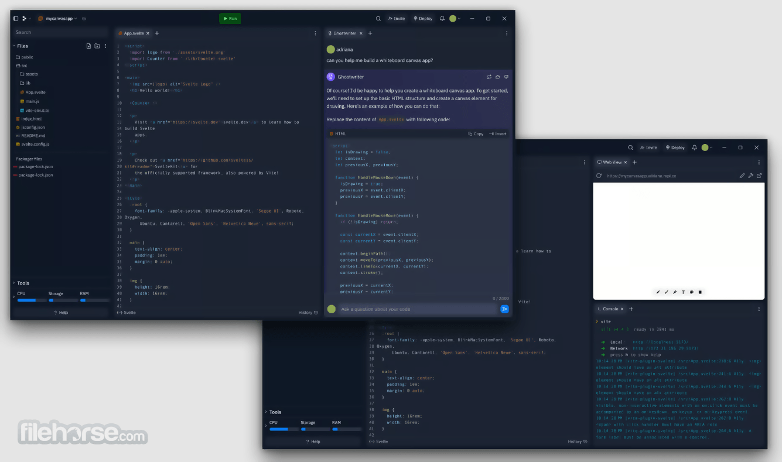Send the Ghostwriter message
Screen dimensions: 782x462
[x=504, y=309]
